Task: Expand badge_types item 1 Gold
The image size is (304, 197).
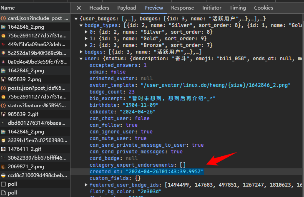Action: pos(86,39)
